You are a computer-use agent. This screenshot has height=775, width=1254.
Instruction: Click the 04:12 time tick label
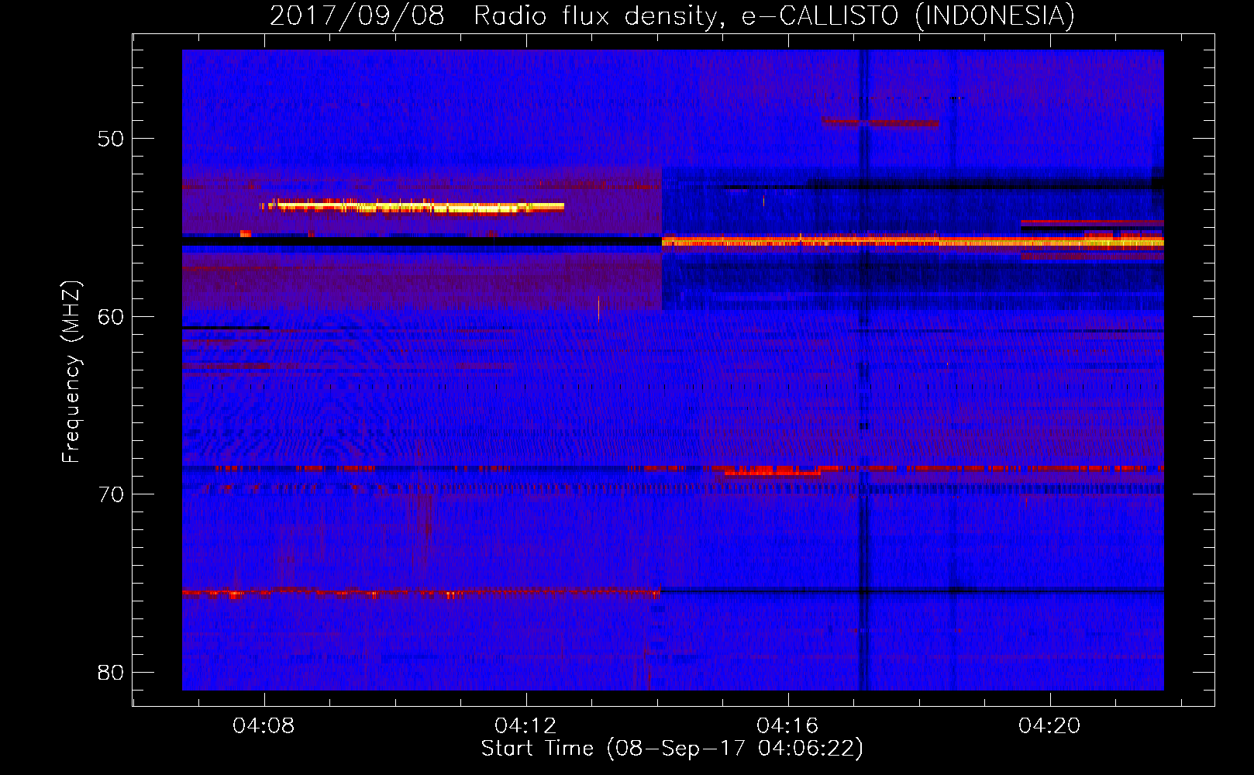click(525, 725)
